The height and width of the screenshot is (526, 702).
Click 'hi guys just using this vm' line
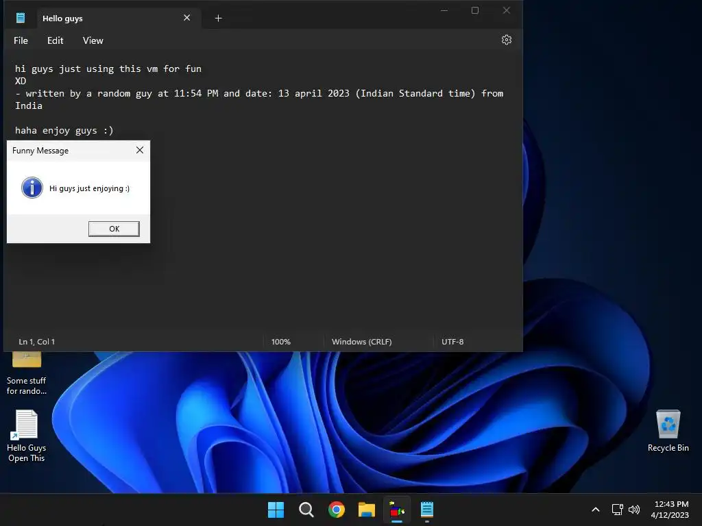pos(108,69)
